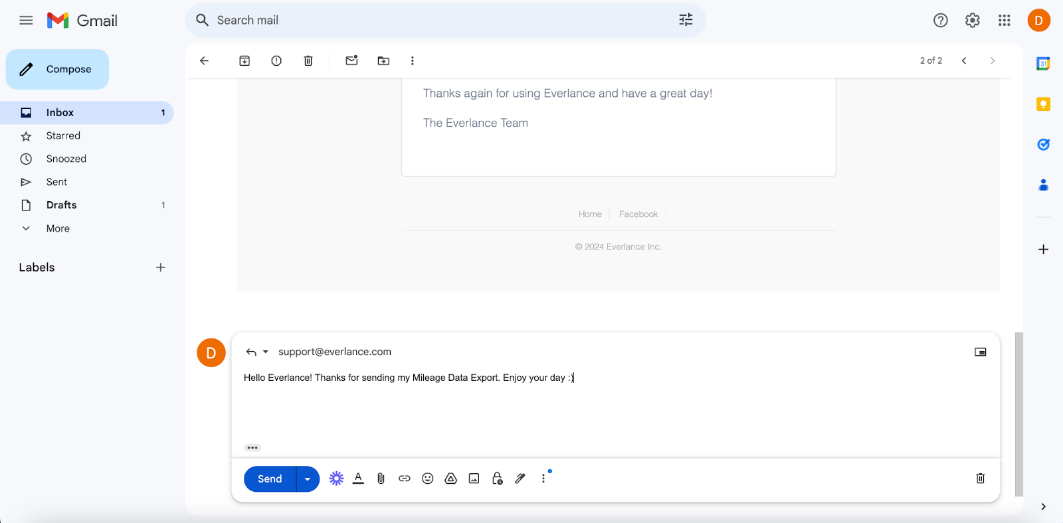Attach a file using the paperclip icon
This screenshot has width=1063, height=523.
click(381, 479)
